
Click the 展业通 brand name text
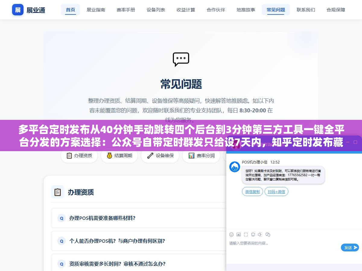tap(36, 10)
